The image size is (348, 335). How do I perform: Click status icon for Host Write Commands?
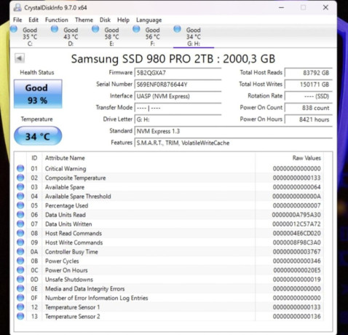[20, 242]
